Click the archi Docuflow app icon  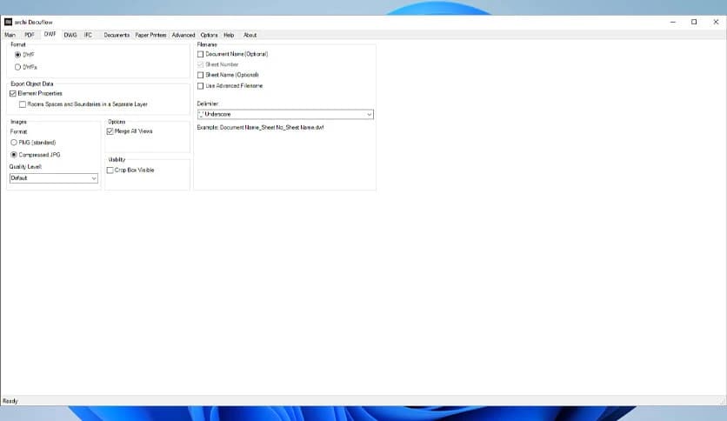click(x=8, y=22)
